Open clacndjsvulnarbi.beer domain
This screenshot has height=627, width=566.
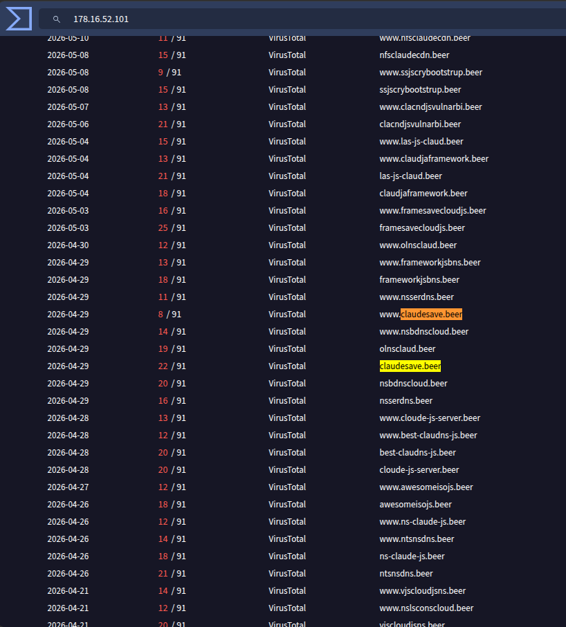[420, 124]
